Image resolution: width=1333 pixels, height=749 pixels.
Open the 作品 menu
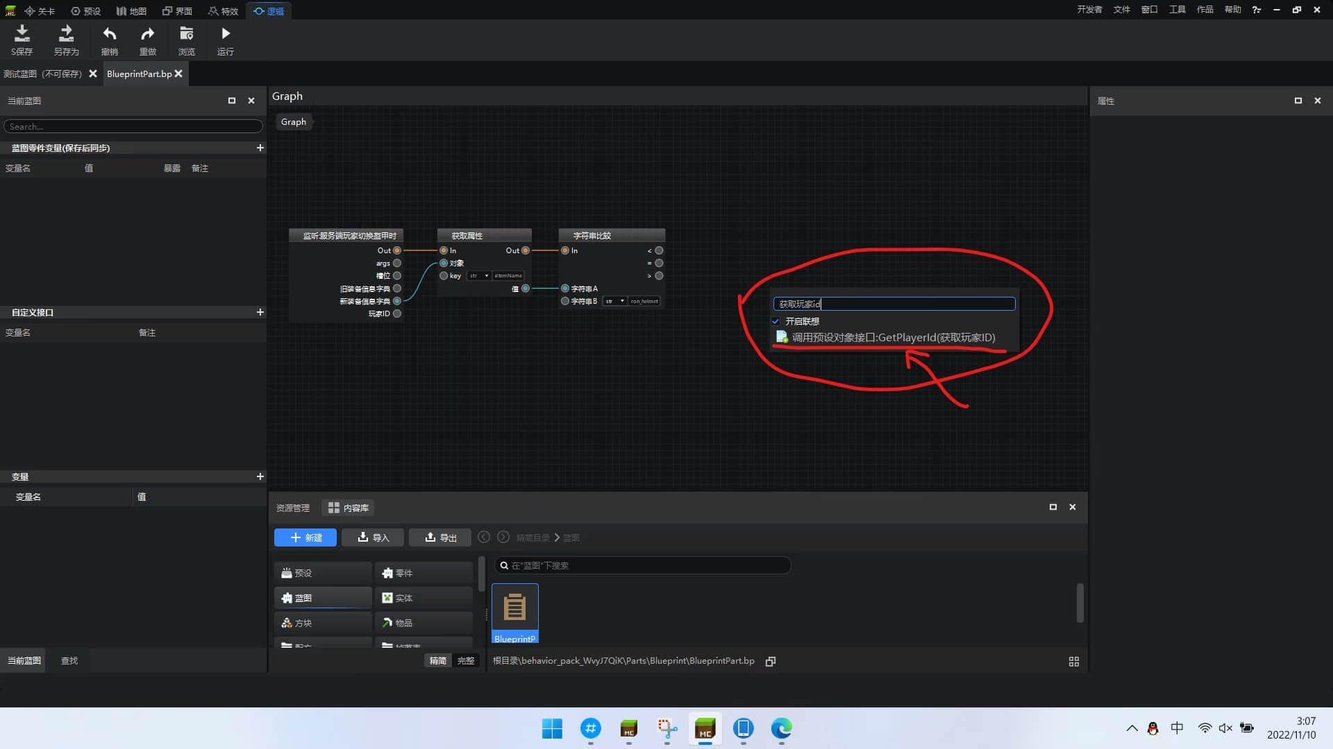[x=1205, y=10]
